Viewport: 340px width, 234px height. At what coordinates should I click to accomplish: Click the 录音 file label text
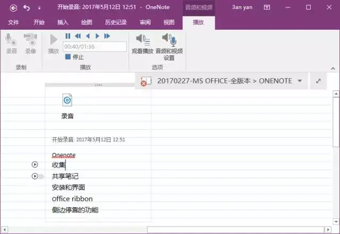pos(67,116)
